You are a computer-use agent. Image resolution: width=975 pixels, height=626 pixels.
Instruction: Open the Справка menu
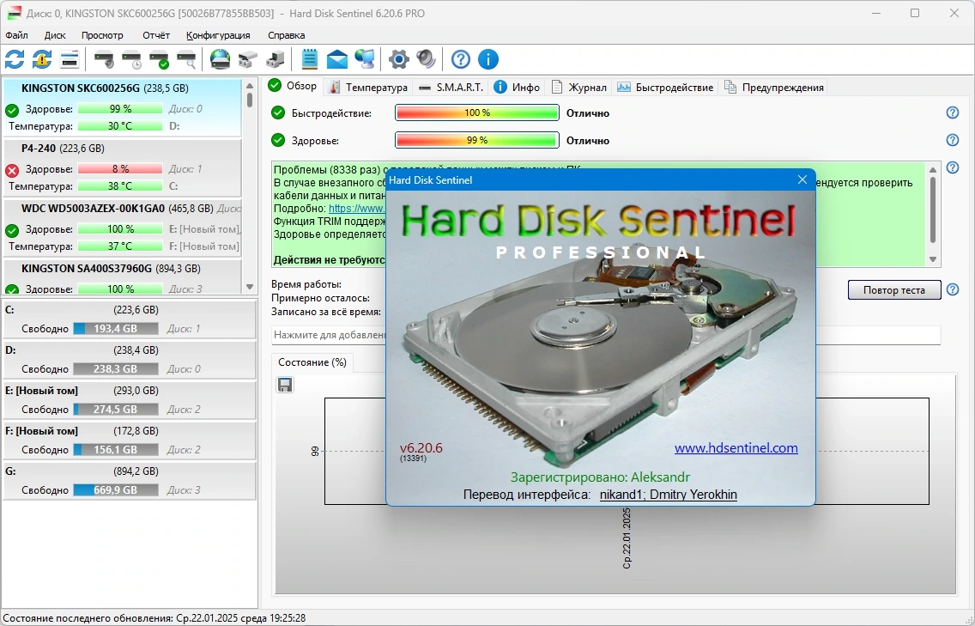click(286, 35)
